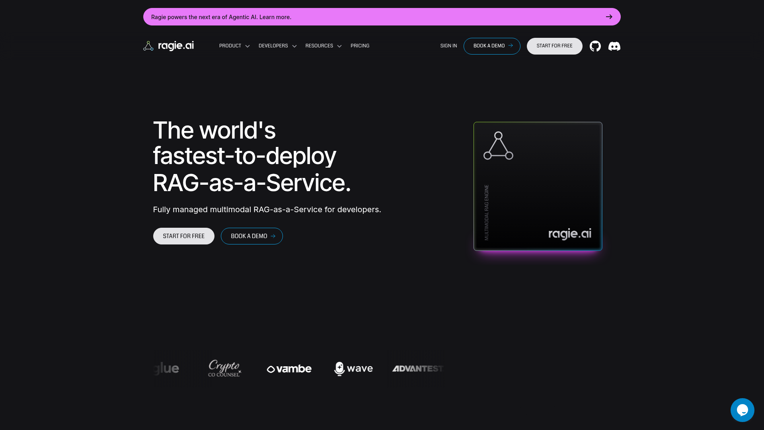The image size is (764, 430).
Task: Open the chat support bubble
Action: click(x=742, y=410)
